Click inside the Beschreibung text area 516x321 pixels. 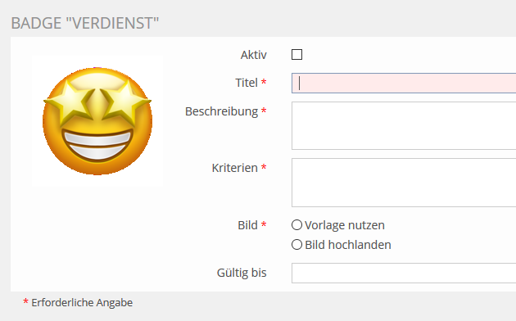[404, 125]
